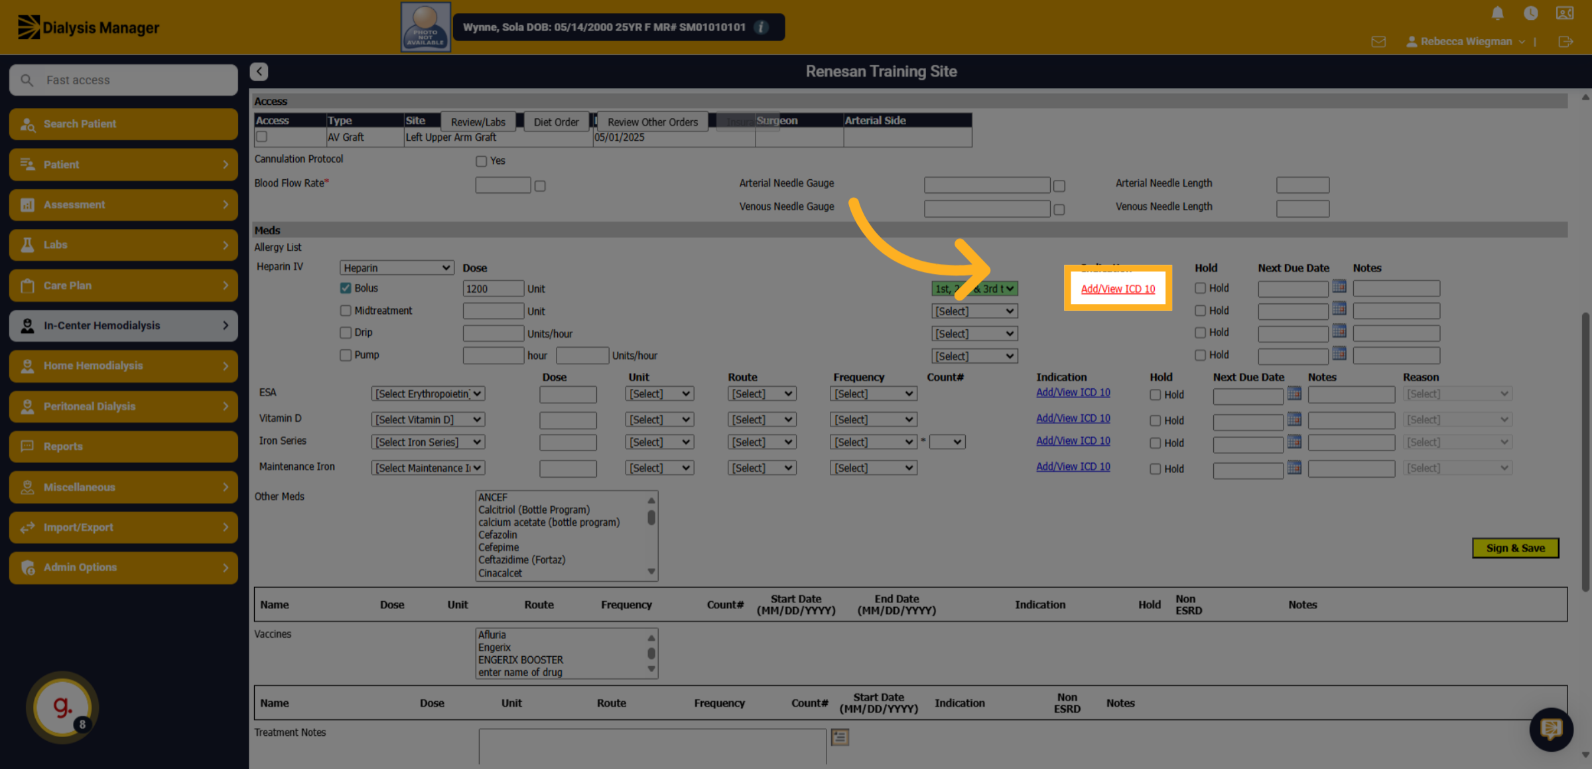The height and width of the screenshot is (769, 1592).
Task: Open the ESA Route dropdown
Action: [x=762, y=393]
